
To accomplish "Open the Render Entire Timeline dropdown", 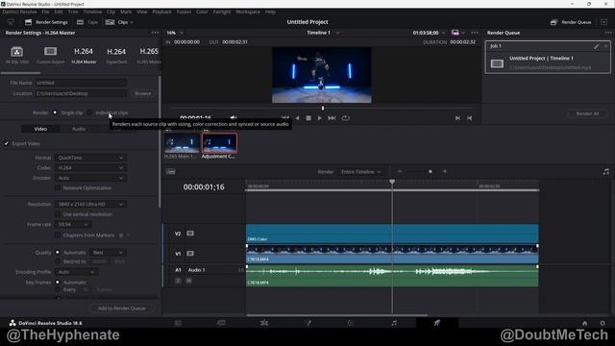I will tap(361, 172).
